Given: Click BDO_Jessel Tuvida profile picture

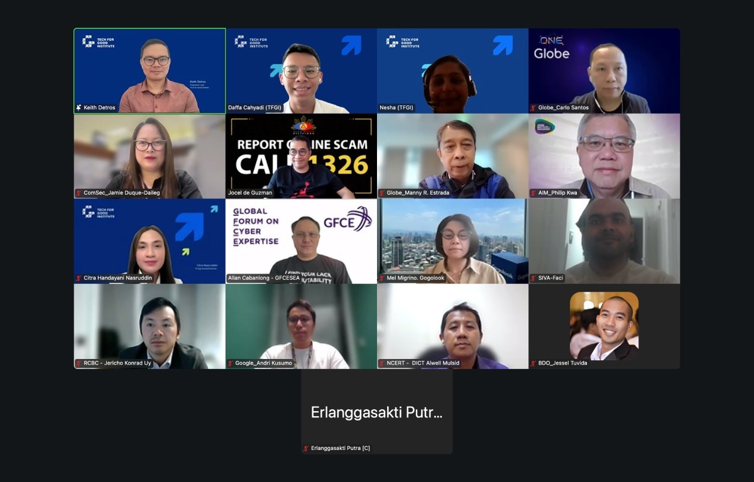Looking at the screenshot, I should tap(604, 326).
